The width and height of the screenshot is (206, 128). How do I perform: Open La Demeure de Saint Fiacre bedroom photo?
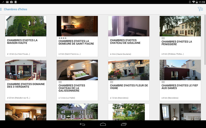[77, 26]
